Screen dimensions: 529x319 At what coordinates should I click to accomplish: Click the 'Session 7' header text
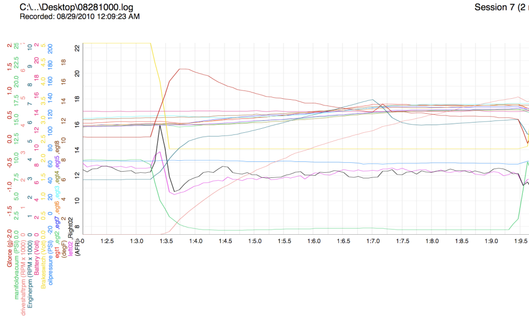[494, 7]
